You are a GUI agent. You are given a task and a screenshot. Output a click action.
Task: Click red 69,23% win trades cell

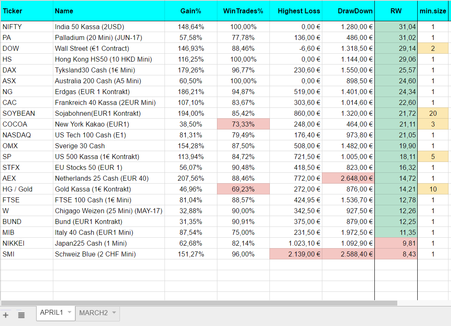(x=243, y=189)
